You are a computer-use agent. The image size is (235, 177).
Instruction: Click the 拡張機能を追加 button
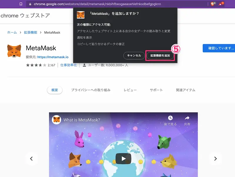(x=160, y=56)
